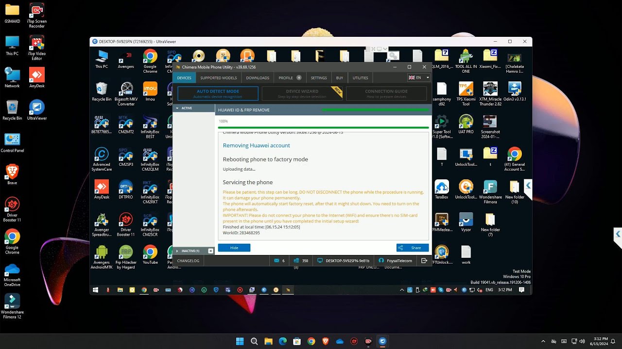Open the Changelog link

(188, 261)
